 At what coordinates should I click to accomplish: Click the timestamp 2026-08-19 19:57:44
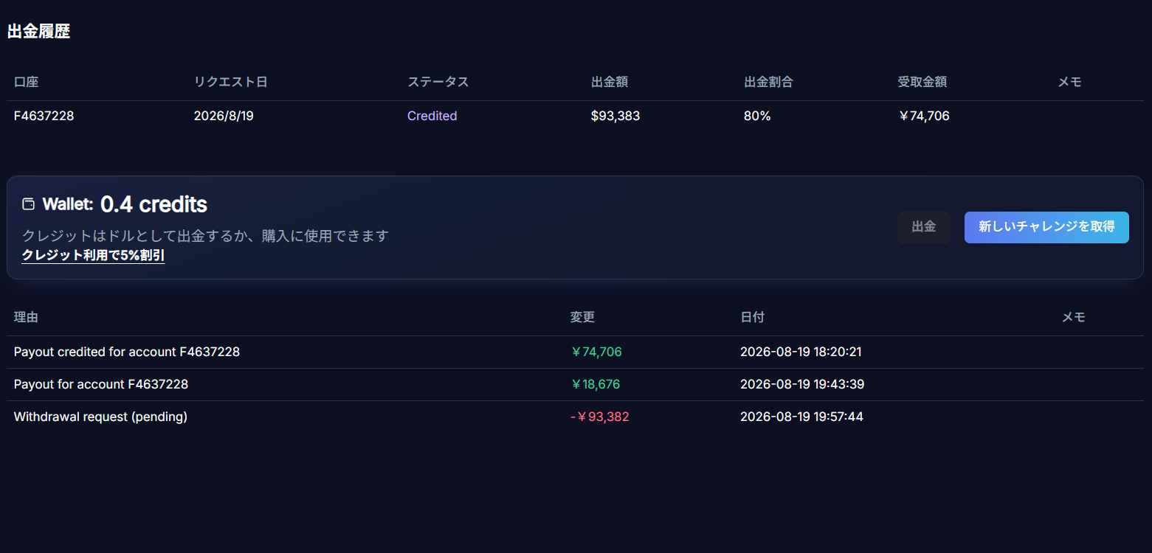coord(801,417)
